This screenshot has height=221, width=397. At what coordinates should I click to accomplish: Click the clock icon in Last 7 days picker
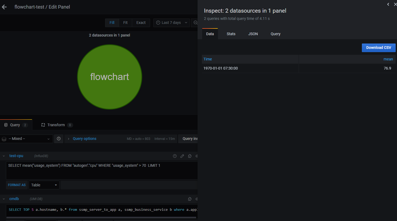158,23
